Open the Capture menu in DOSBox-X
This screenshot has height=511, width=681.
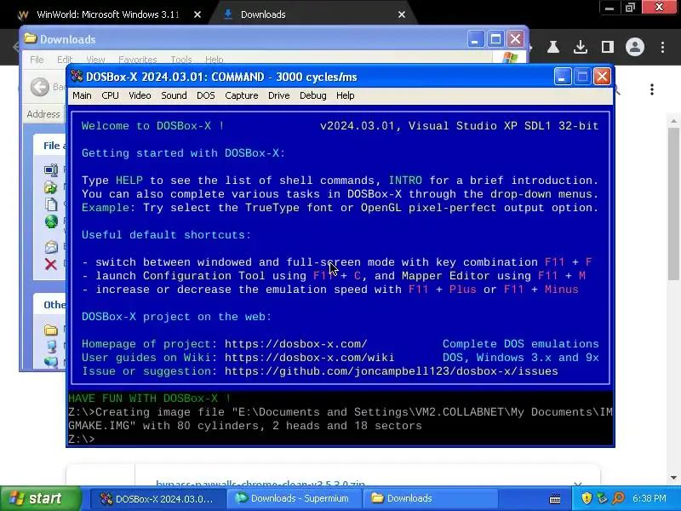click(x=242, y=95)
